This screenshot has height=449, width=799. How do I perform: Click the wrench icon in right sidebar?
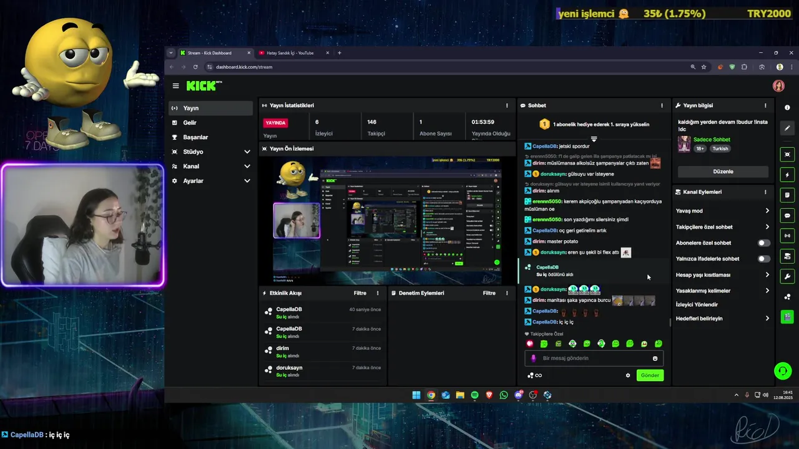[787, 276]
